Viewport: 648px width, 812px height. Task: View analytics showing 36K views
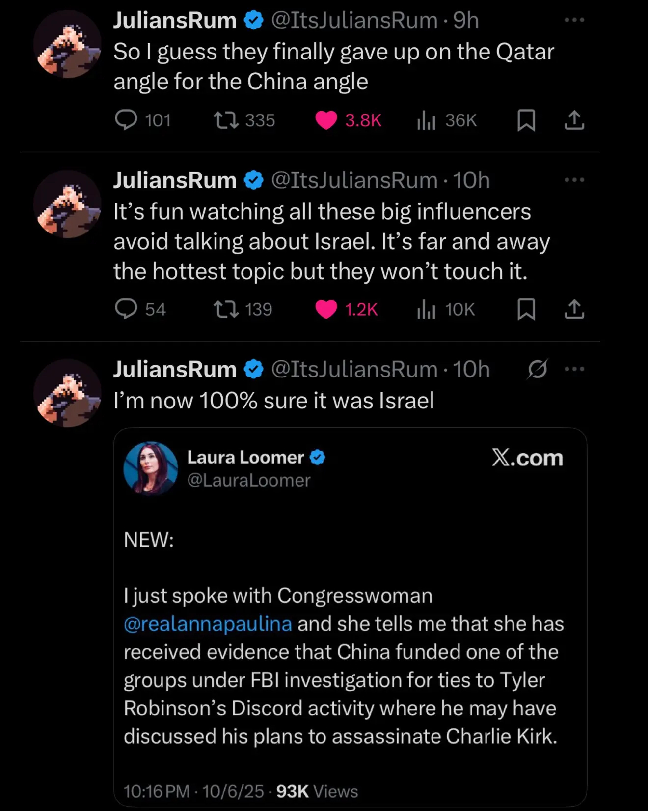pos(426,120)
